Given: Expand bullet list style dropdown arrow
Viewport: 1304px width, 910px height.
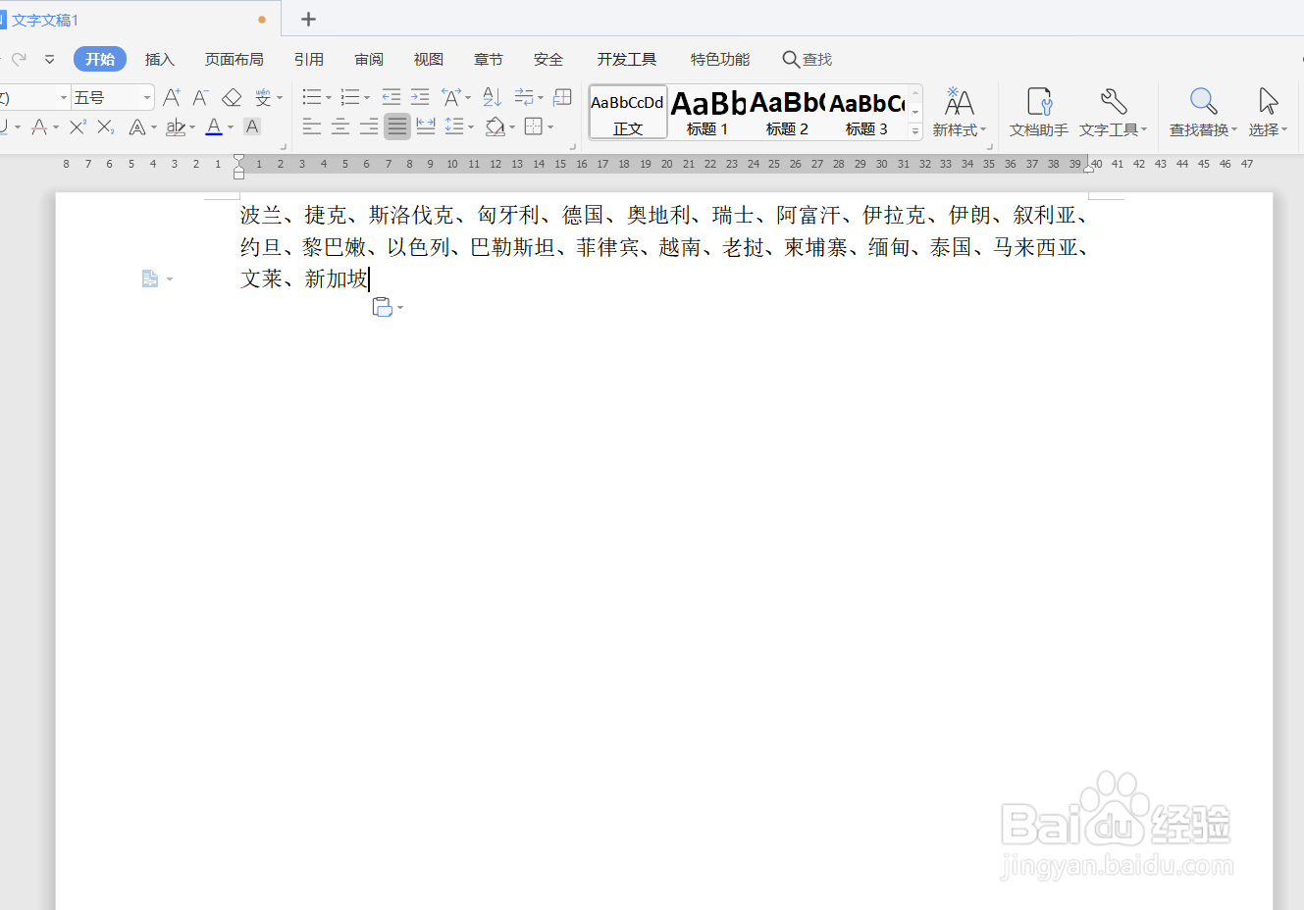Looking at the screenshot, I should click(x=329, y=98).
